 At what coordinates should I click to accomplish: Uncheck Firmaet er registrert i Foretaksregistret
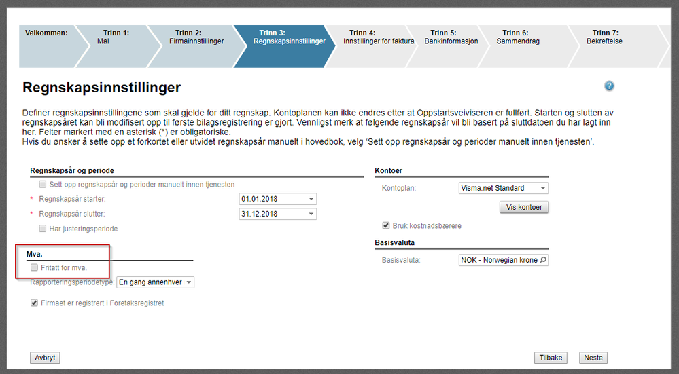[34, 303]
